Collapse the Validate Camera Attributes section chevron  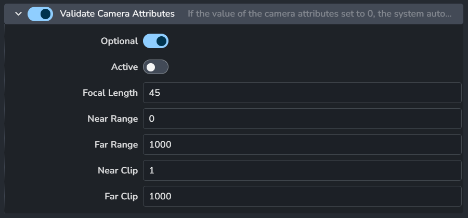pos(19,13)
